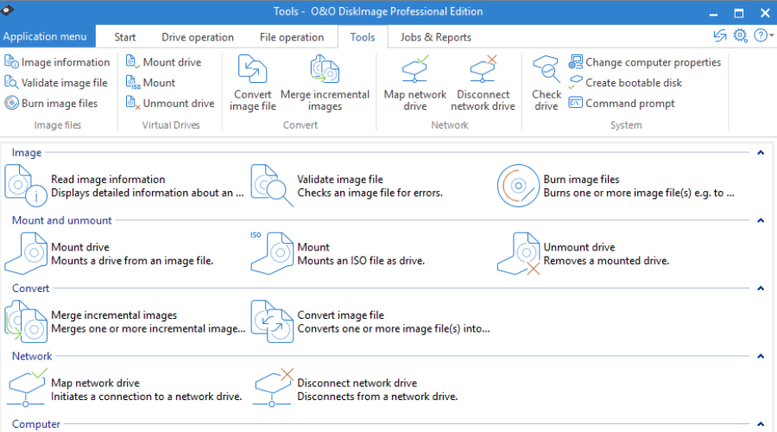The width and height of the screenshot is (777, 432).
Task: Click 'Create bootable disk' label
Action: [634, 83]
